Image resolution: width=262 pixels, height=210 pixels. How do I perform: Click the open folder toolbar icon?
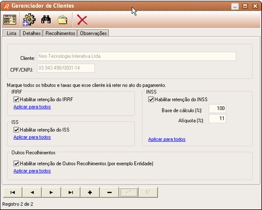62,20
